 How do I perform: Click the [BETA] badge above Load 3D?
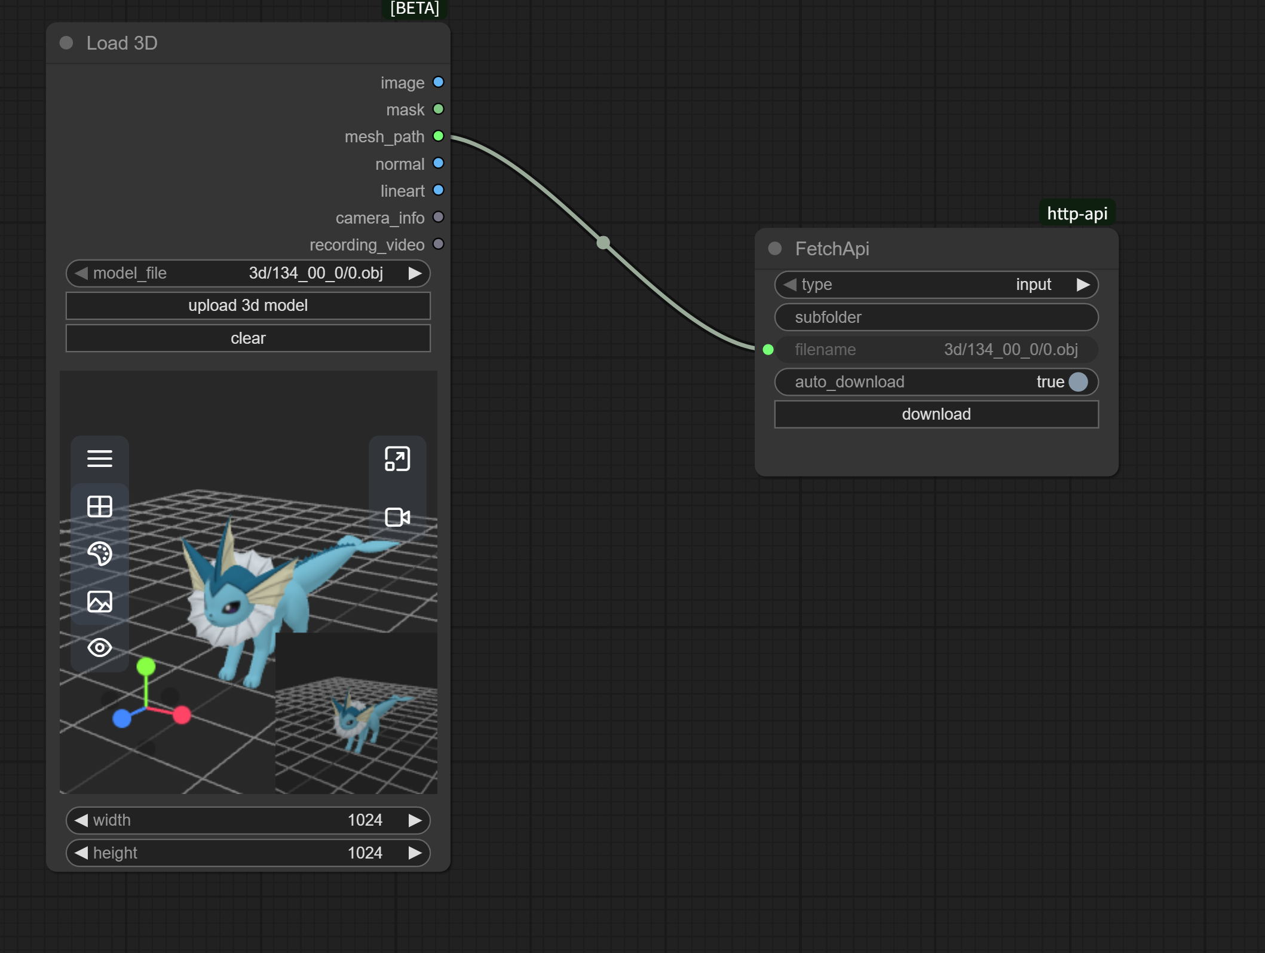coord(415,9)
